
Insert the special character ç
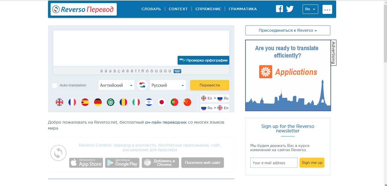(x=119, y=71)
